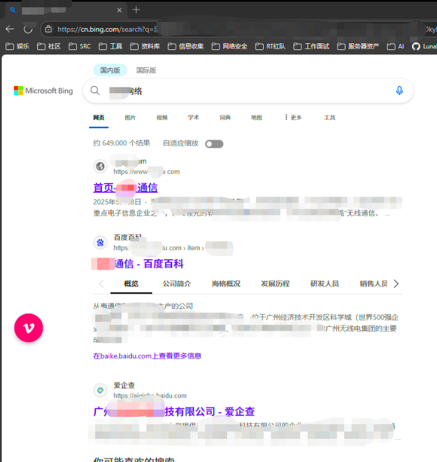Open the 工作面试 bookmark folder
This screenshot has height=462, width=437.
pyautogui.click(x=311, y=46)
